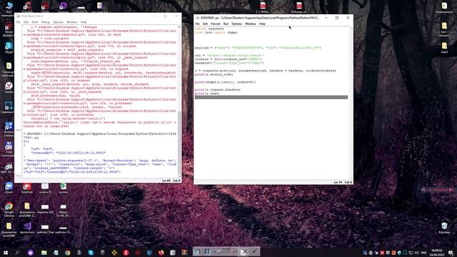Open the notification center icon
The height and width of the screenshot is (257, 457).
tap(451, 252)
